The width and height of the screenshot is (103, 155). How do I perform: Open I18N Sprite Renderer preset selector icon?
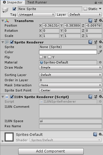[96, 97]
